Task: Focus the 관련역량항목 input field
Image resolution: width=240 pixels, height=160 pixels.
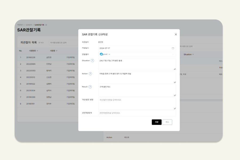Action: (137, 113)
